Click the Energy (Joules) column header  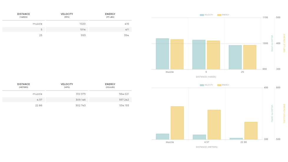110,85
